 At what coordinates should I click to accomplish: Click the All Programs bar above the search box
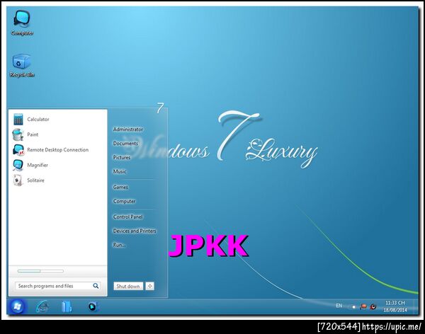pyautogui.click(x=40, y=271)
